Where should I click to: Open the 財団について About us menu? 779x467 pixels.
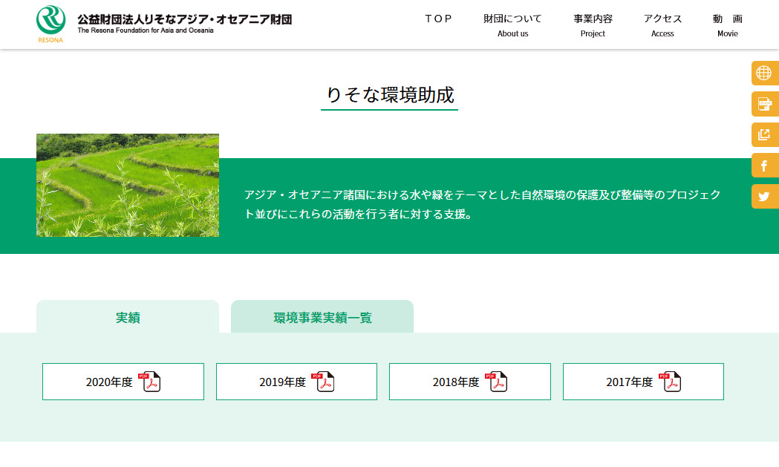click(513, 25)
